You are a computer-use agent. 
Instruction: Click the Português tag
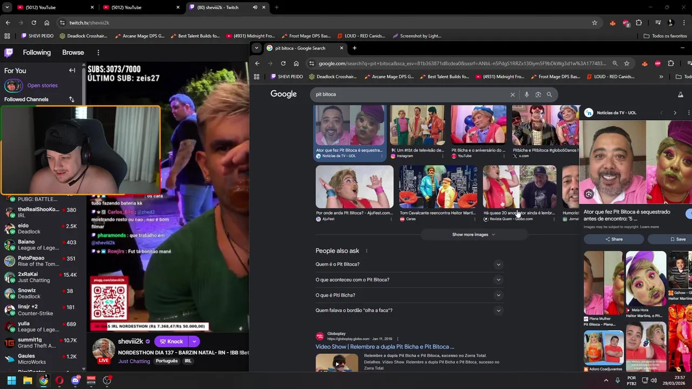[167, 361]
